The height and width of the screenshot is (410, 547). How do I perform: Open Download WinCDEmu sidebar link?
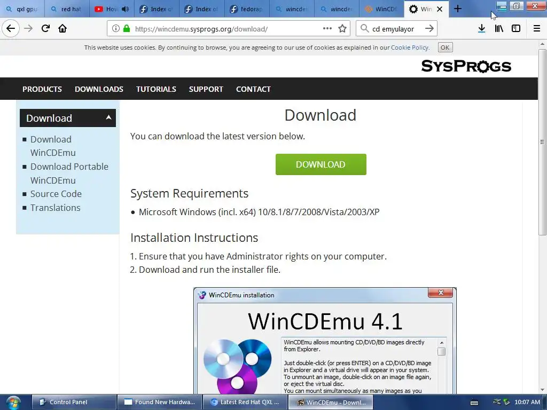tap(52, 146)
